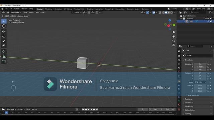Click the green Y axis gizmo handle
The image size is (214, 120).
[x=174, y=25]
